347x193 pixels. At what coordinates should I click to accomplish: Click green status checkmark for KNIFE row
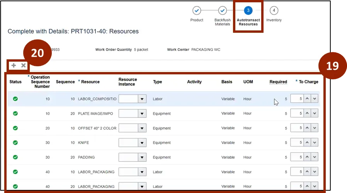coord(15,143)
